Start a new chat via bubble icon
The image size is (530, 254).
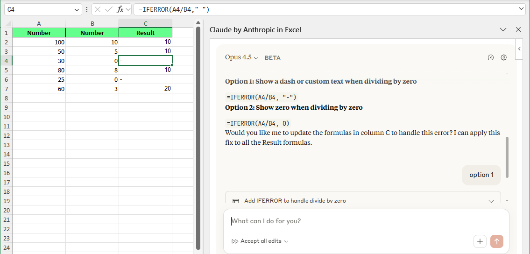pos(491,57)
